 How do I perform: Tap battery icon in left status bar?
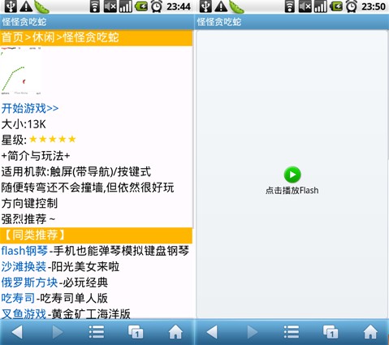[140, 6]
